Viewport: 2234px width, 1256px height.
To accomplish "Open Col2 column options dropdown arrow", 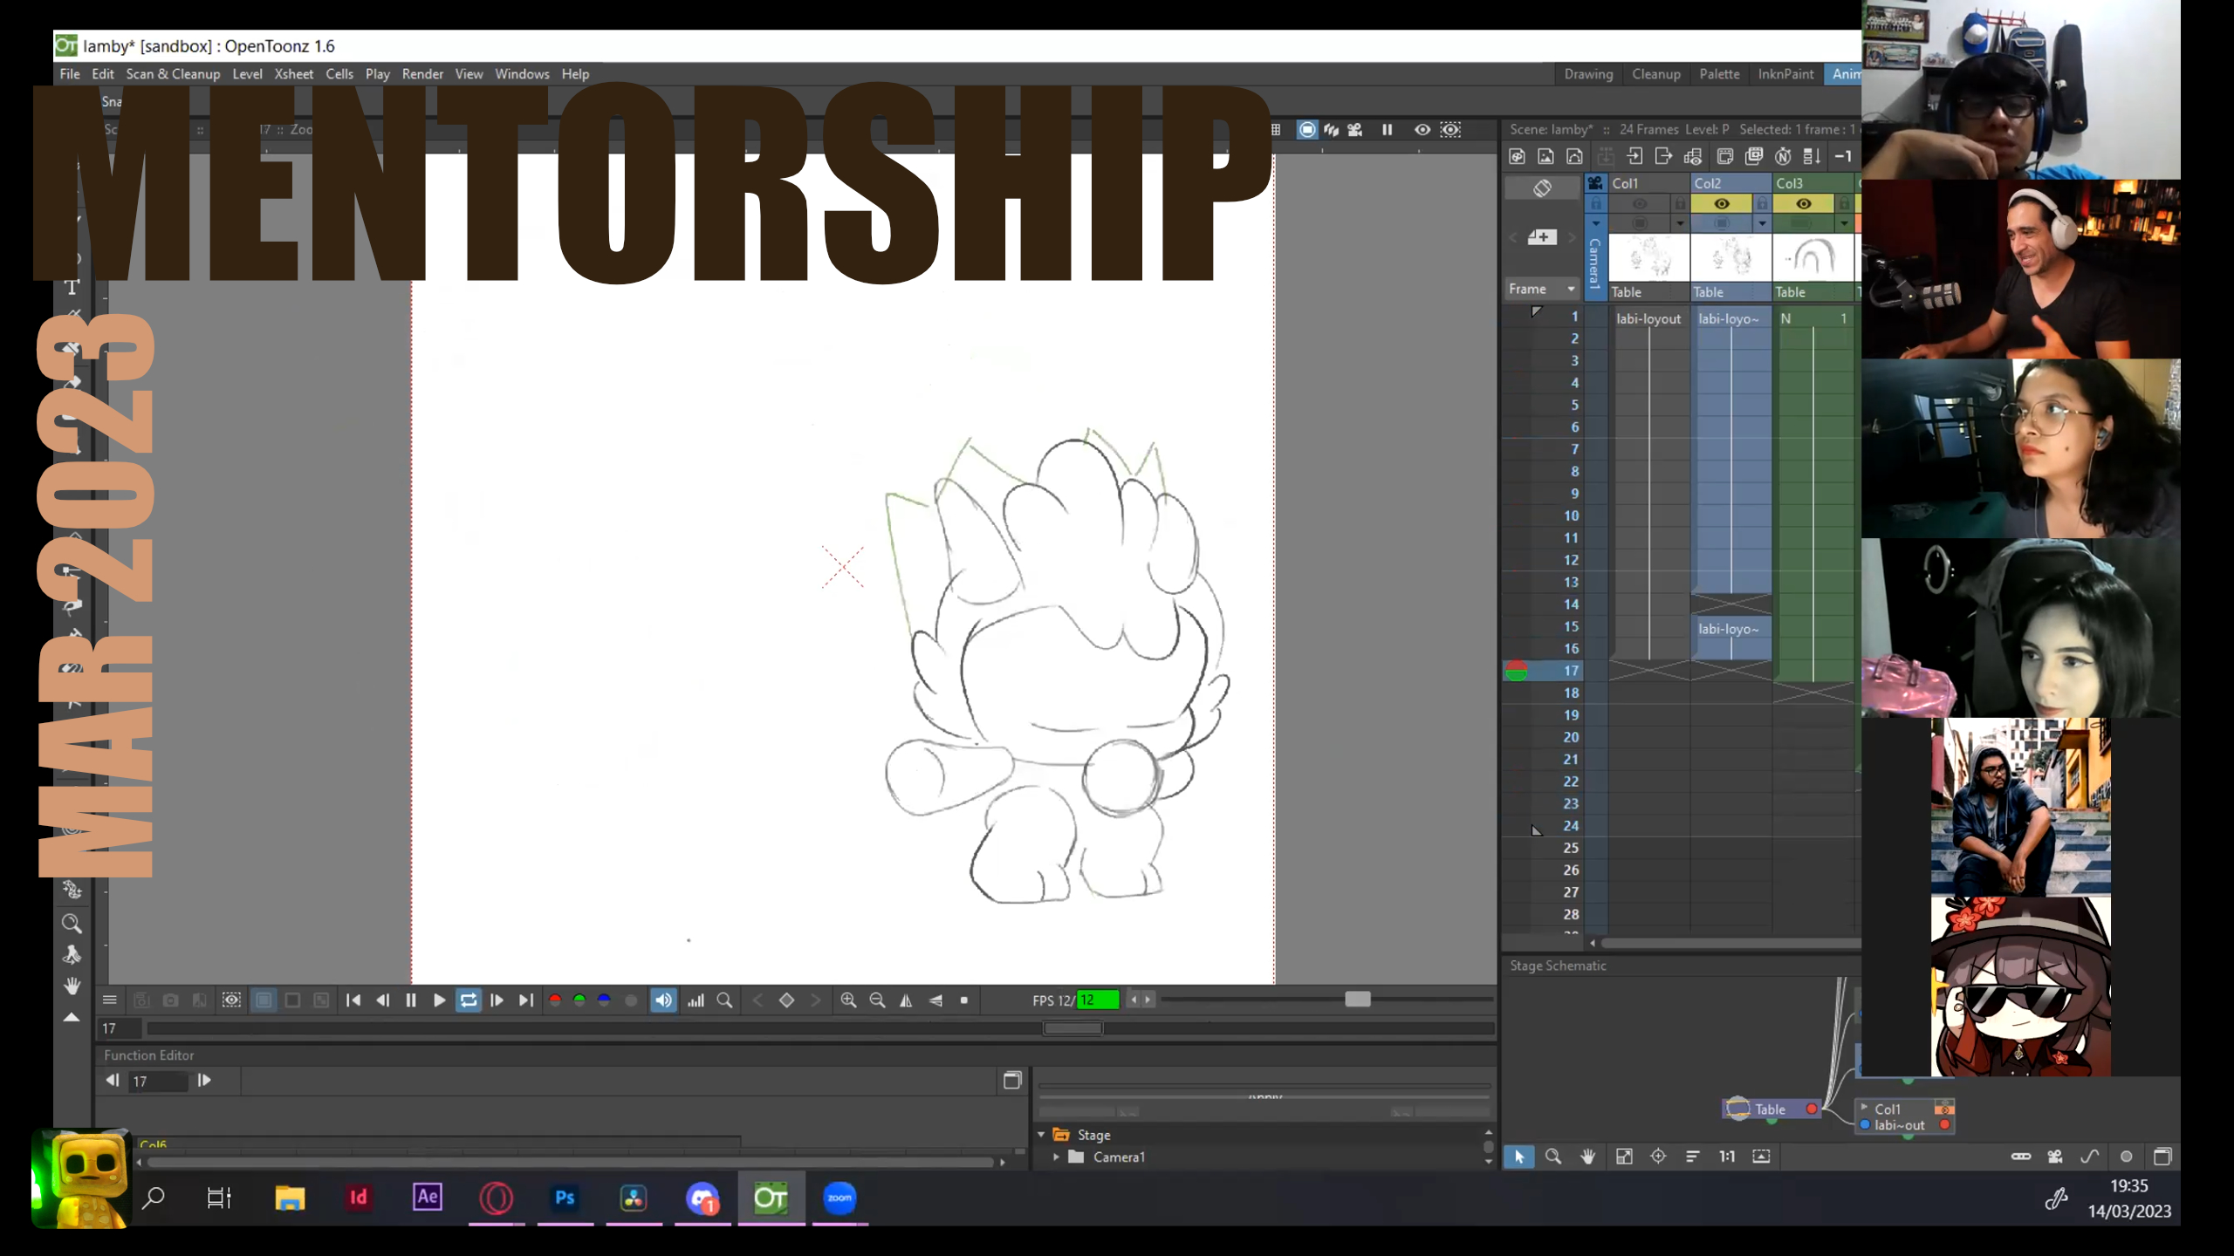I will pyautogui.click(x=1762, y=223).
